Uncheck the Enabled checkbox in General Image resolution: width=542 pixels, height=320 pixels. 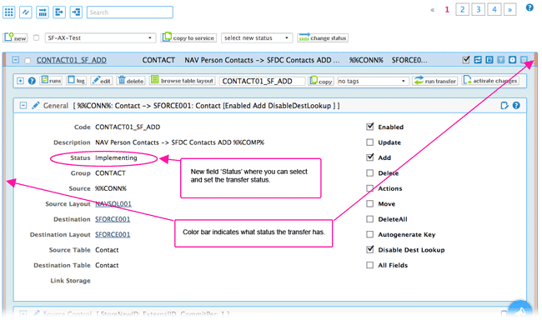click(x=370, y=127)
